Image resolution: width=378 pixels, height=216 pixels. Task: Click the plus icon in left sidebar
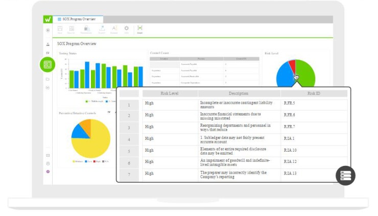tap(48, 30)
